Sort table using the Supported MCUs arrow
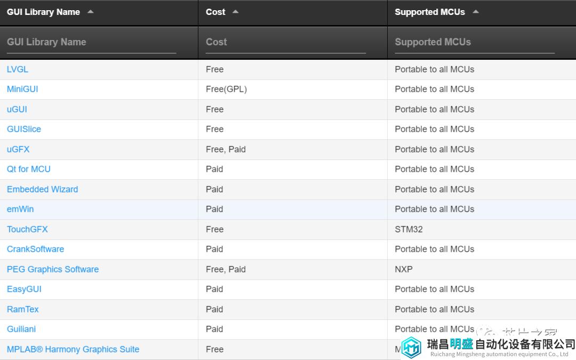This screenshot has width=576, height=360. [x=476, y=12]
